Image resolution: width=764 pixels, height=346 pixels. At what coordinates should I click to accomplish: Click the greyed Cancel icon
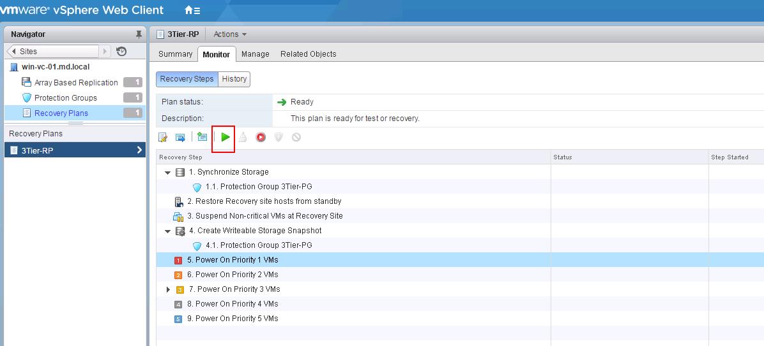[x=296, y=138]
